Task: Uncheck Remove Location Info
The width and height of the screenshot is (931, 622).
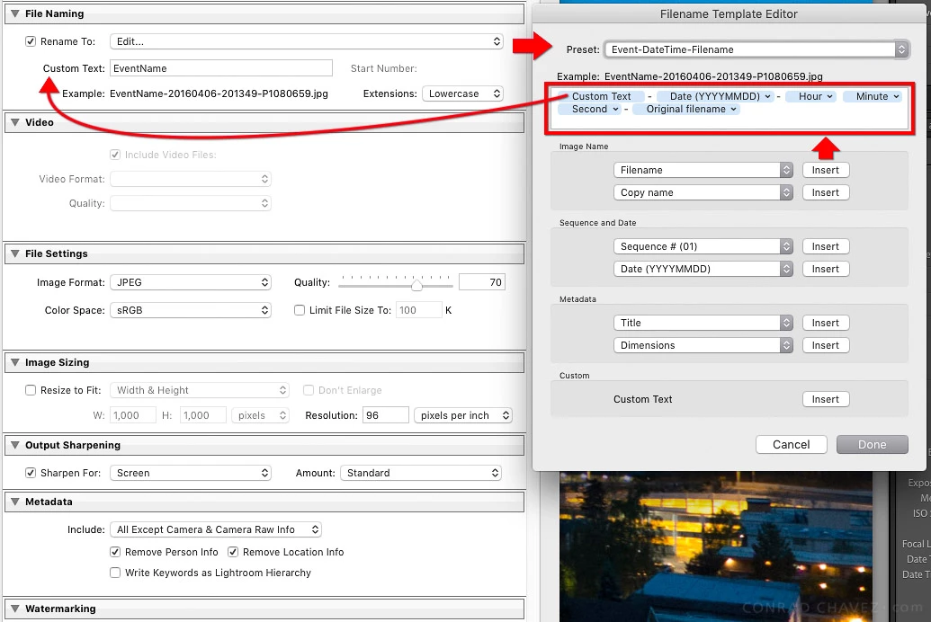Action: coord(233,552)
